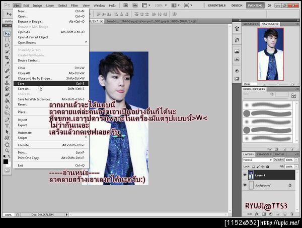Select the Zoom tool in toolbox
Image resolution: width=302 pixels, height=228 pixels.
point(7,150)
